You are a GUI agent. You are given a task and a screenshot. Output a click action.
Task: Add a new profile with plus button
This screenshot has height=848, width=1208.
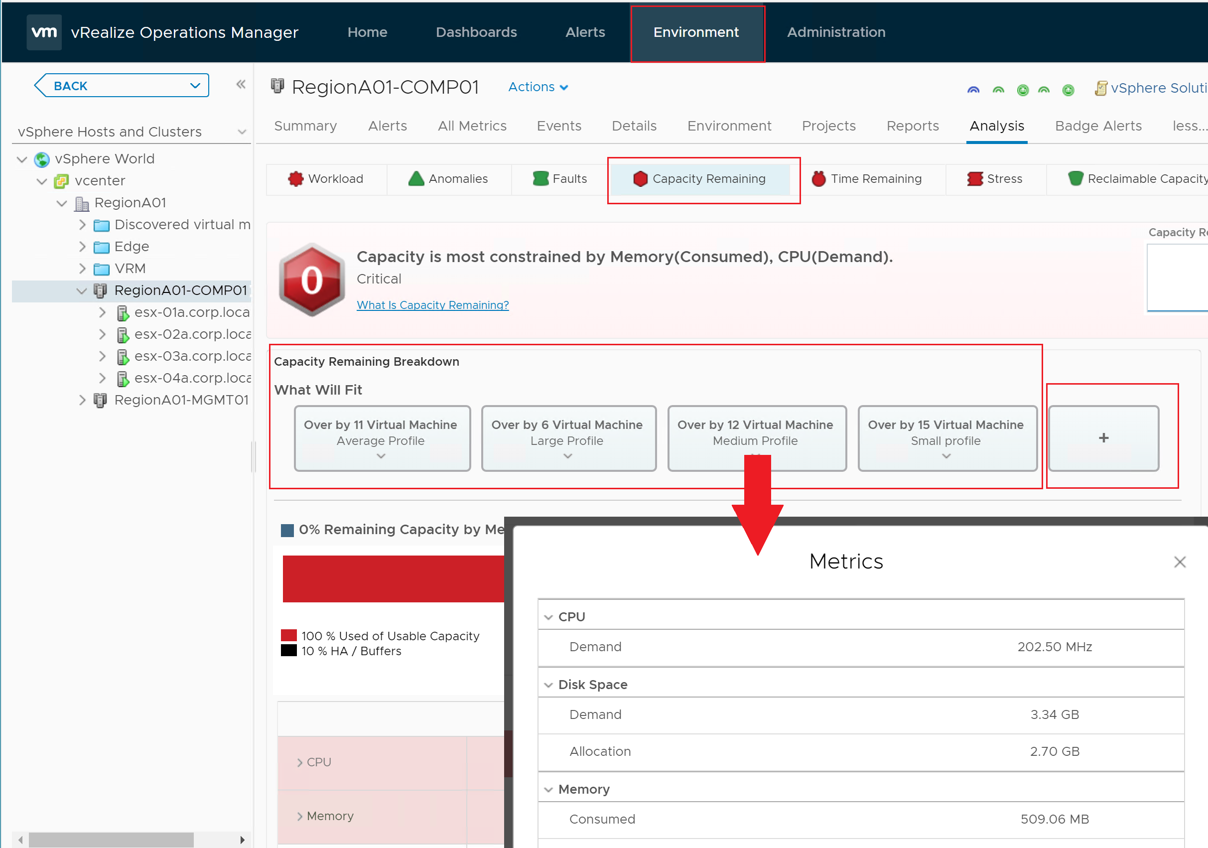coord(1103,438)
